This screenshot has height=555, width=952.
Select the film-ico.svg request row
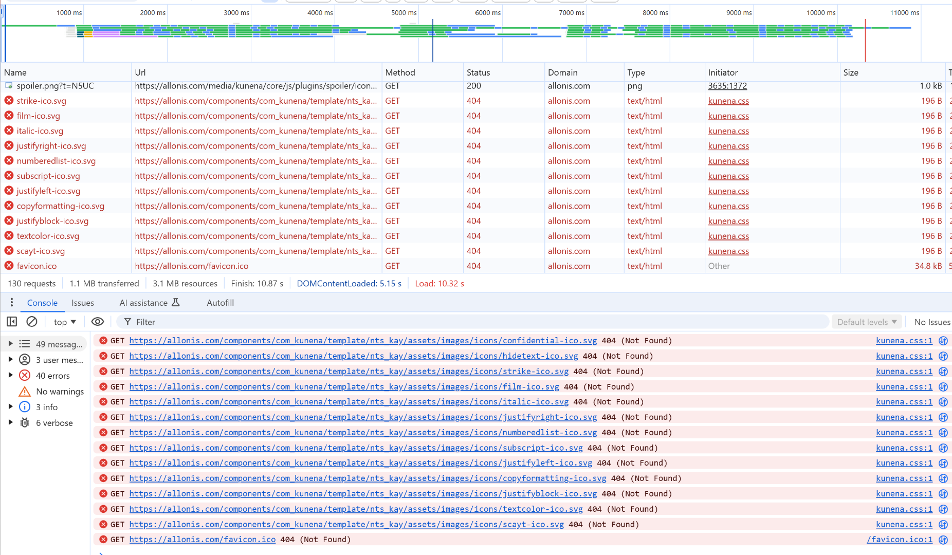tap(476, 116)
